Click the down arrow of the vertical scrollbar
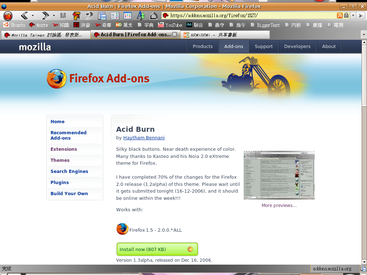Screen dimensions: 367x275 (364, 262)
